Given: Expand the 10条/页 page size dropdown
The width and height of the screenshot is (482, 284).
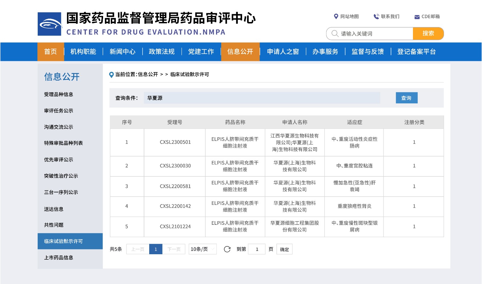Looking at the screenshot, I should [203, 249].
